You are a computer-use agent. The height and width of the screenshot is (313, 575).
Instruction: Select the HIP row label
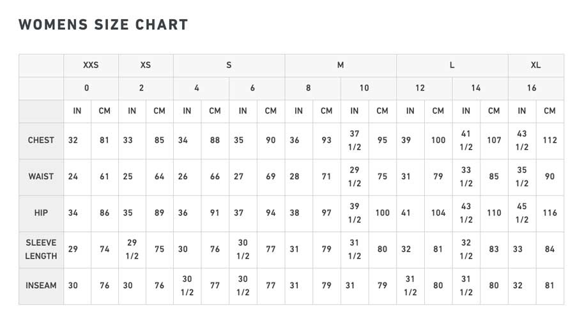pyautogui.click(x=41, y=213)
